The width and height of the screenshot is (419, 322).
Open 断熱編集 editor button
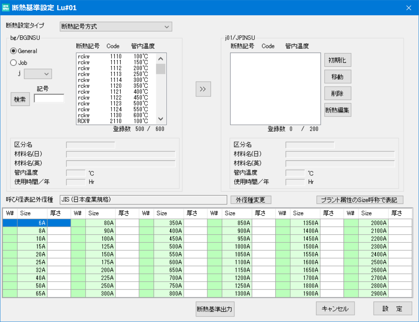coord(337,110)
